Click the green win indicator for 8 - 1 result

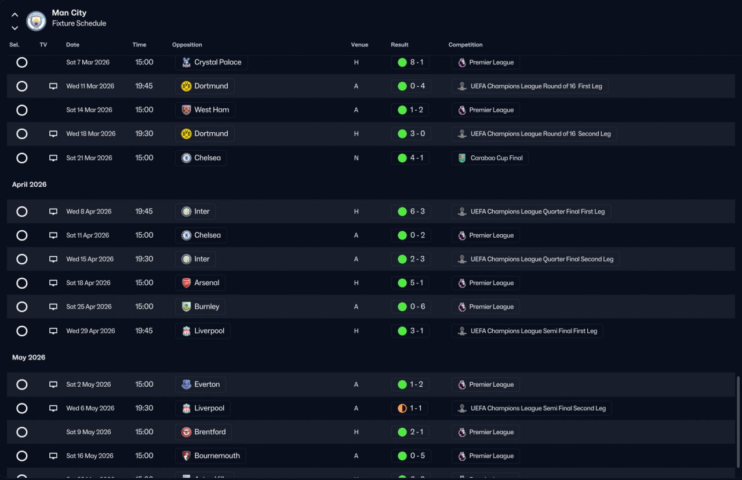click(x=402, y=62)
